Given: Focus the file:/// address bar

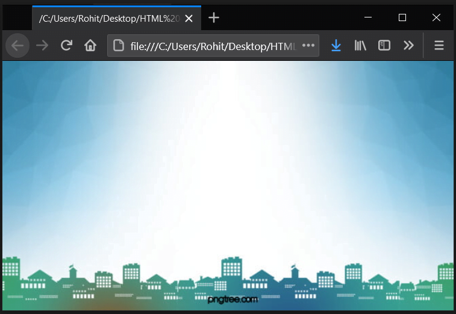Looking at the screenshot, I should point(213,46).
